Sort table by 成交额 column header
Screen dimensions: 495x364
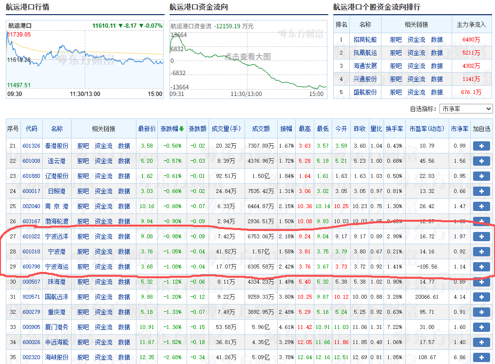pyautogui.click(x=261, y=129)
